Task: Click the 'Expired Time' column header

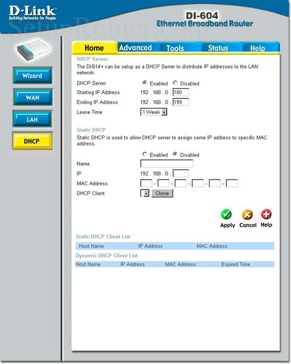Action: (236, 264)
